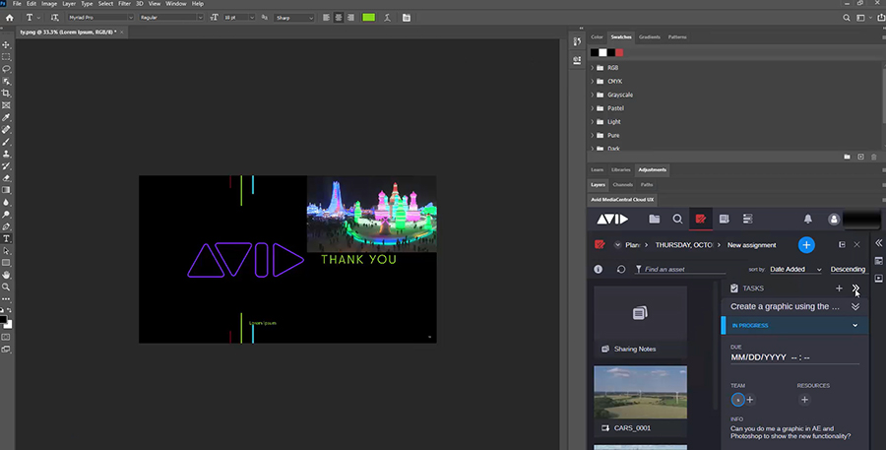Select the Lasso tool
The image size is (886, 450).
coord(6,69)
